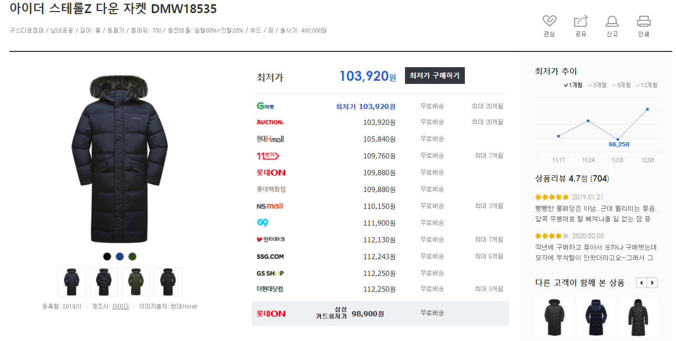Open the G9 store logo
The height and width of the screenshot is (341, 676).
pyautogui.click(x=263, y=222)
